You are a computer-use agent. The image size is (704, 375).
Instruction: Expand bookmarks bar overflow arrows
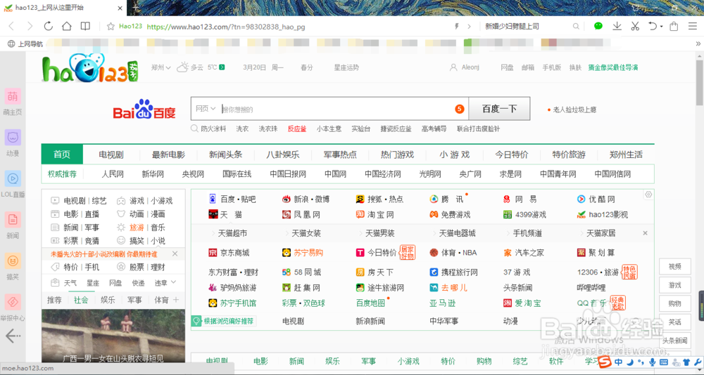pos(698,44)
